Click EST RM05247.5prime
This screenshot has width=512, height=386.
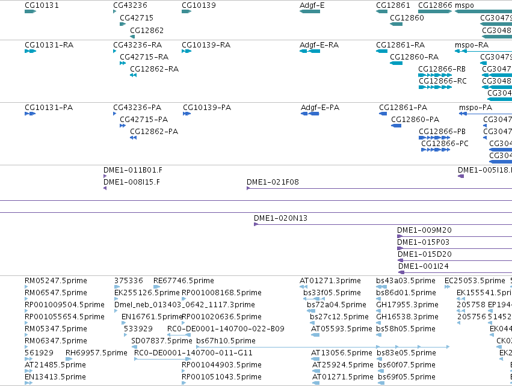(56, 281)
